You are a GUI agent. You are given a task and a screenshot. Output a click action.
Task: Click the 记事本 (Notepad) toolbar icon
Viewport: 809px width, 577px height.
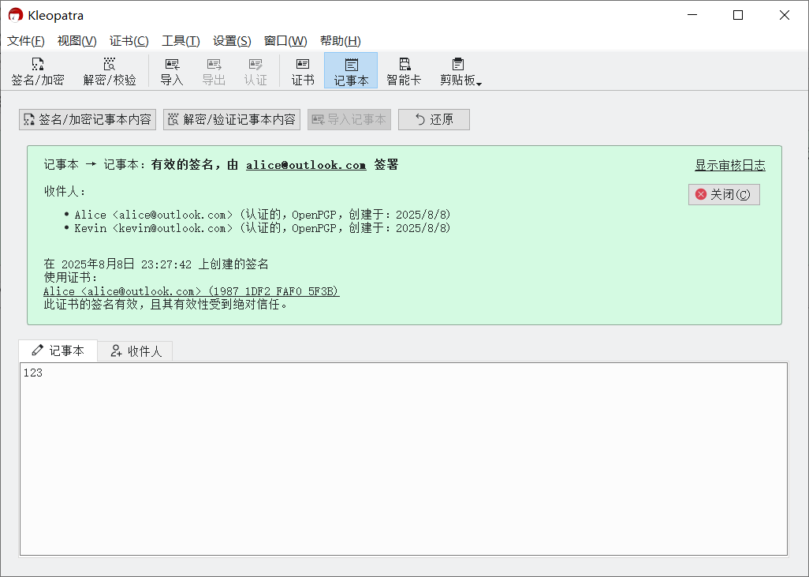(350, 70)
